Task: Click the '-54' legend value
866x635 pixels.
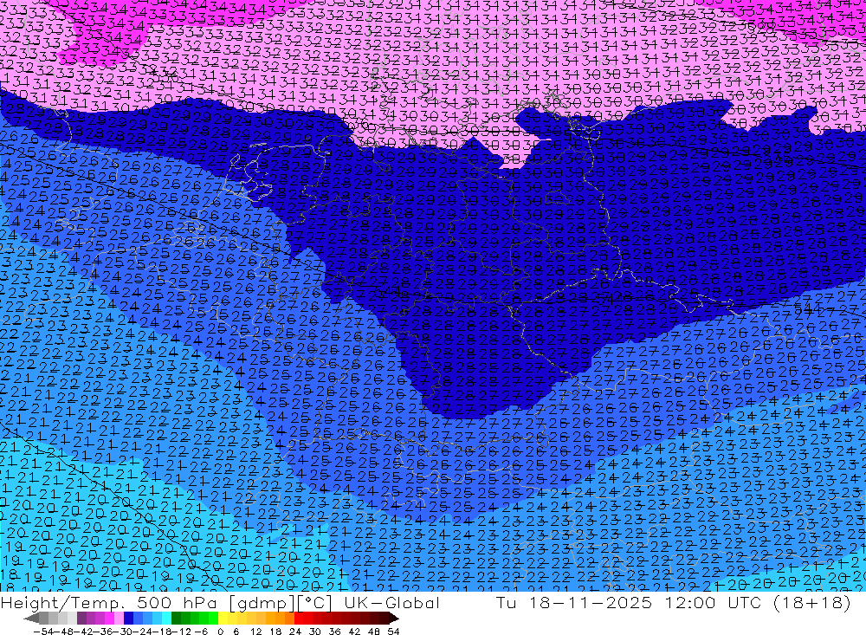Action: coord(43,632)
